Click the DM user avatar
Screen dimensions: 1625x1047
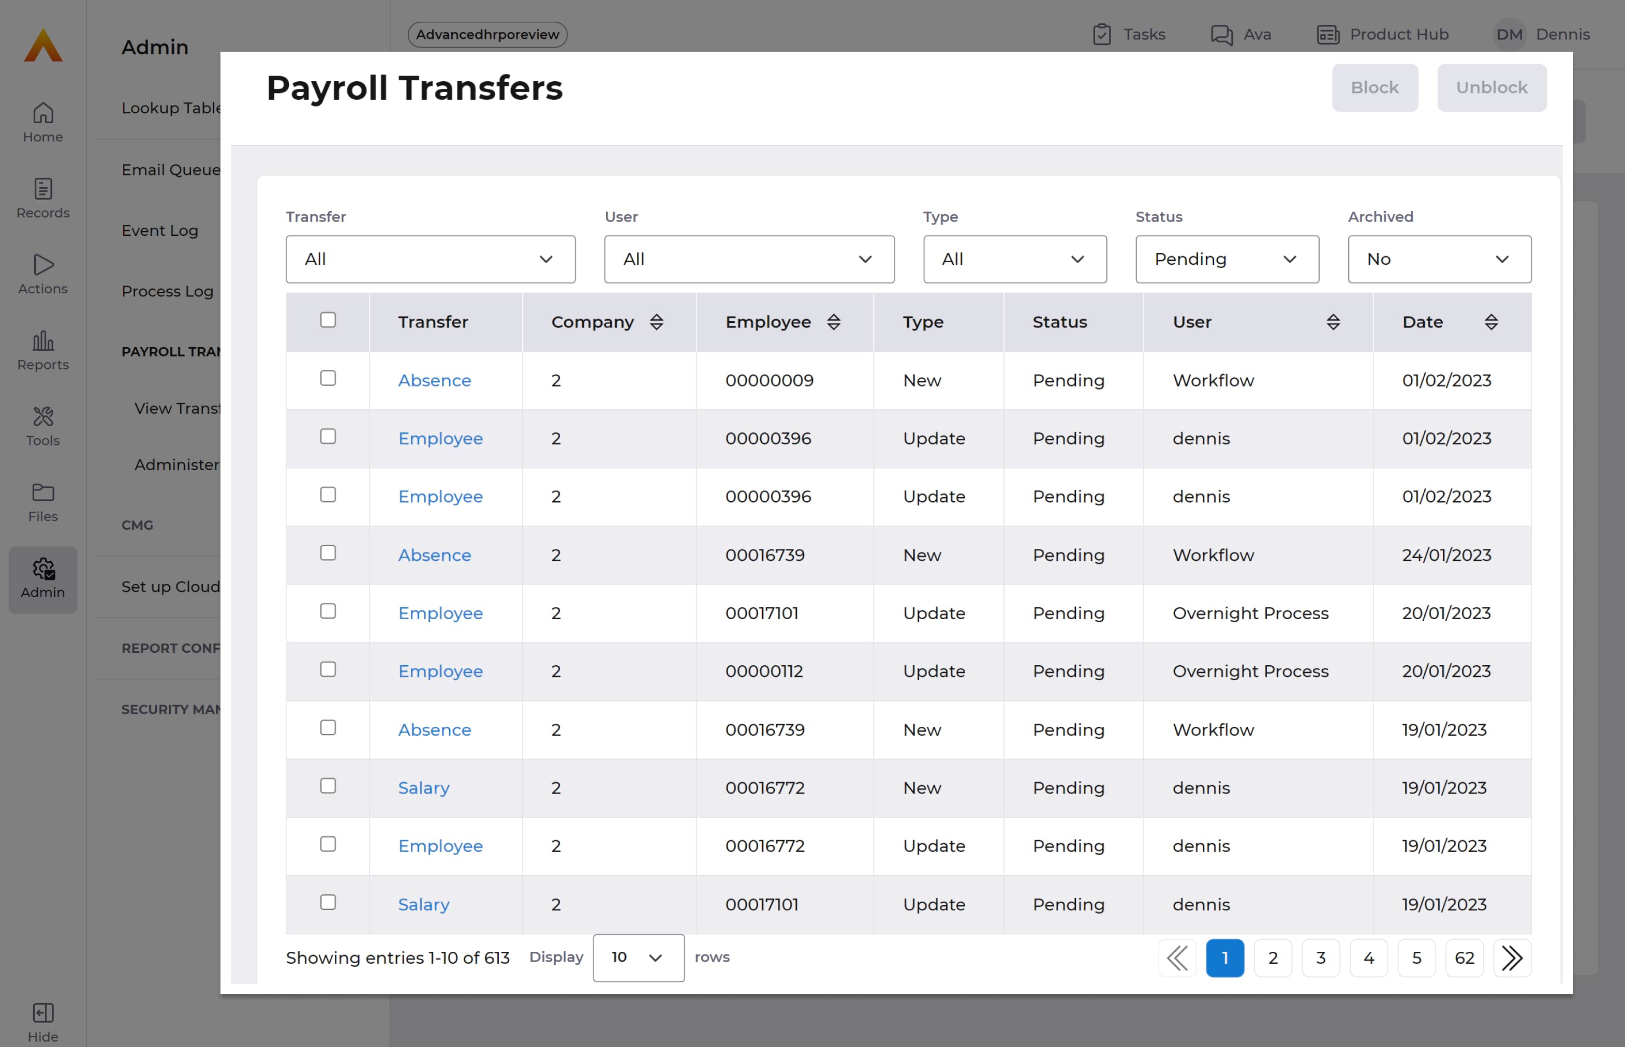pyautogui.click(x=1509, y=34)
